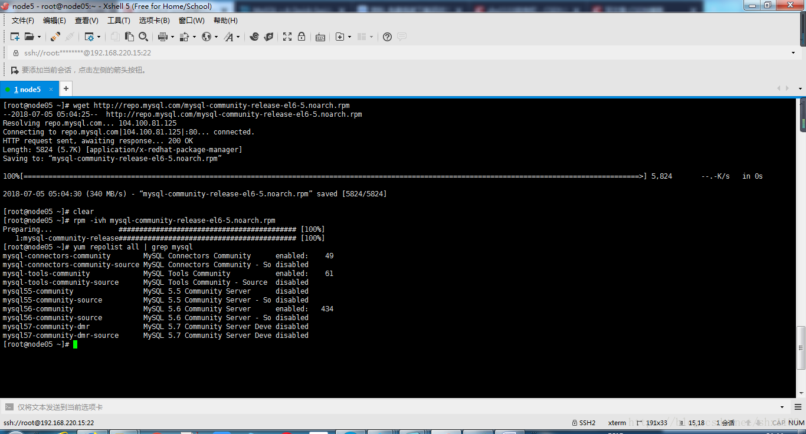Click the mysql-tools-community line in terminal

pyautogui.click(x=168, y=274)
